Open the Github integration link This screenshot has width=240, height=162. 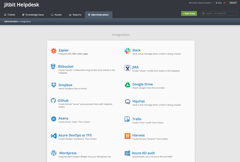pyautogui.click(x=63, y=101)
